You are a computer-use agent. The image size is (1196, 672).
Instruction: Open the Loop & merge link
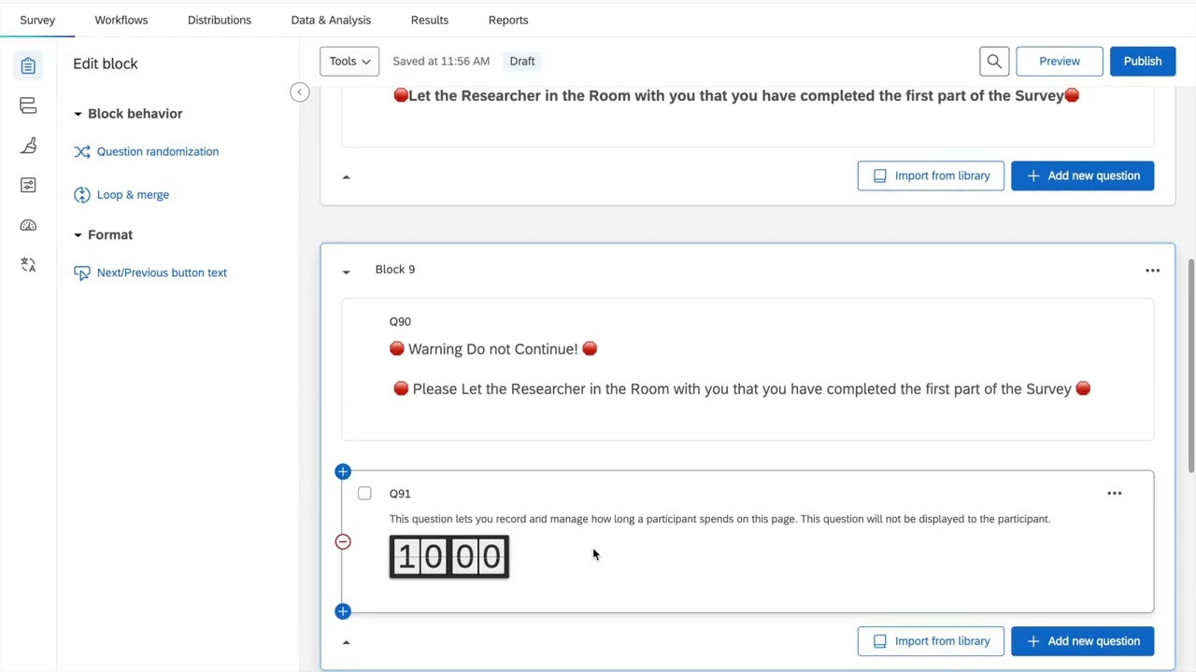(133, 194)
